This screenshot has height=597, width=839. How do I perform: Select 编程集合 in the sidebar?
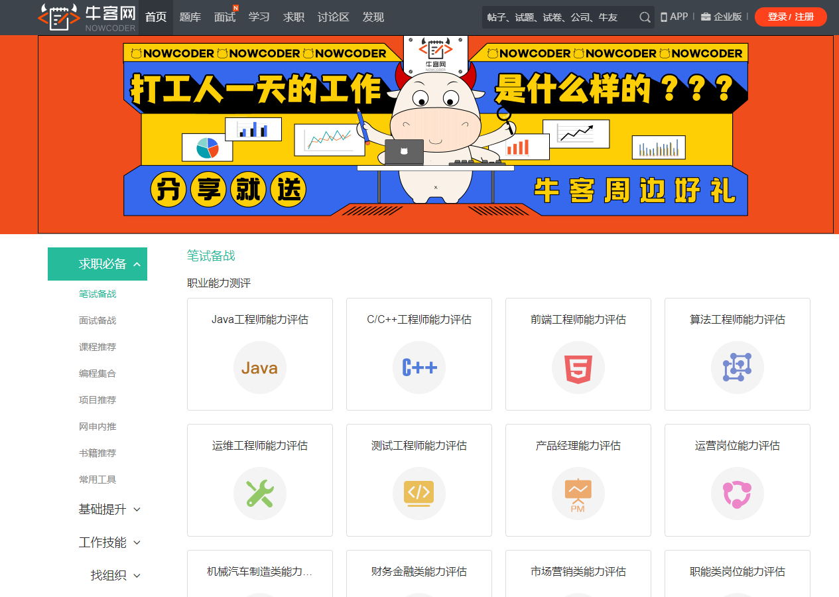click(97, 373)
